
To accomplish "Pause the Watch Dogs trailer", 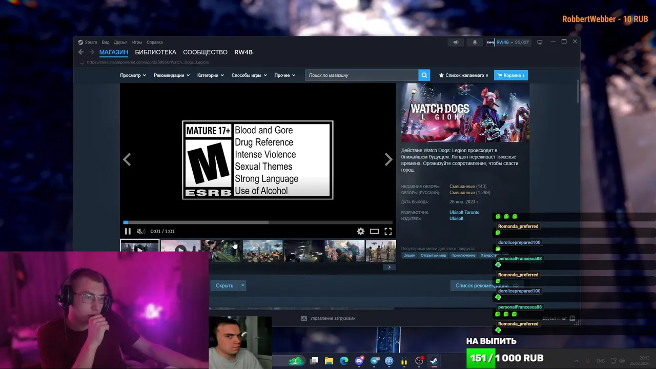I will pos(128,231).
